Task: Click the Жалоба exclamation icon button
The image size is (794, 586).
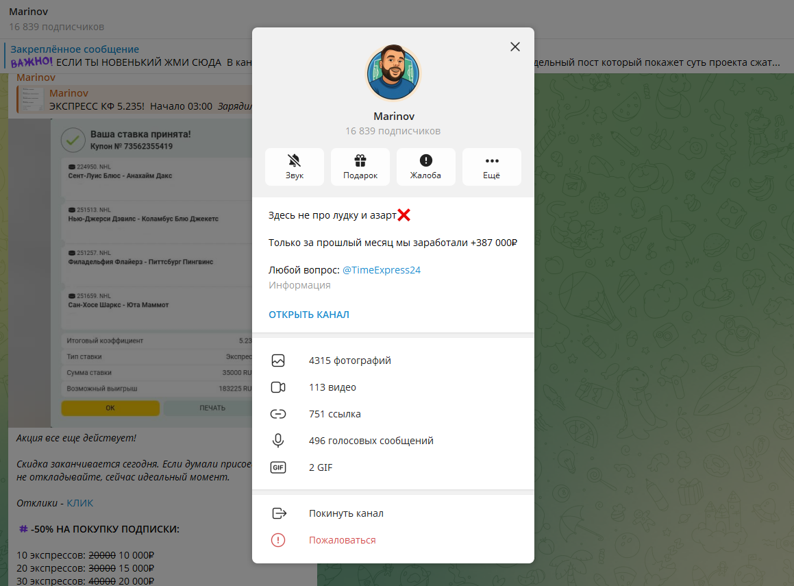Action: click(x=426, y=167)
